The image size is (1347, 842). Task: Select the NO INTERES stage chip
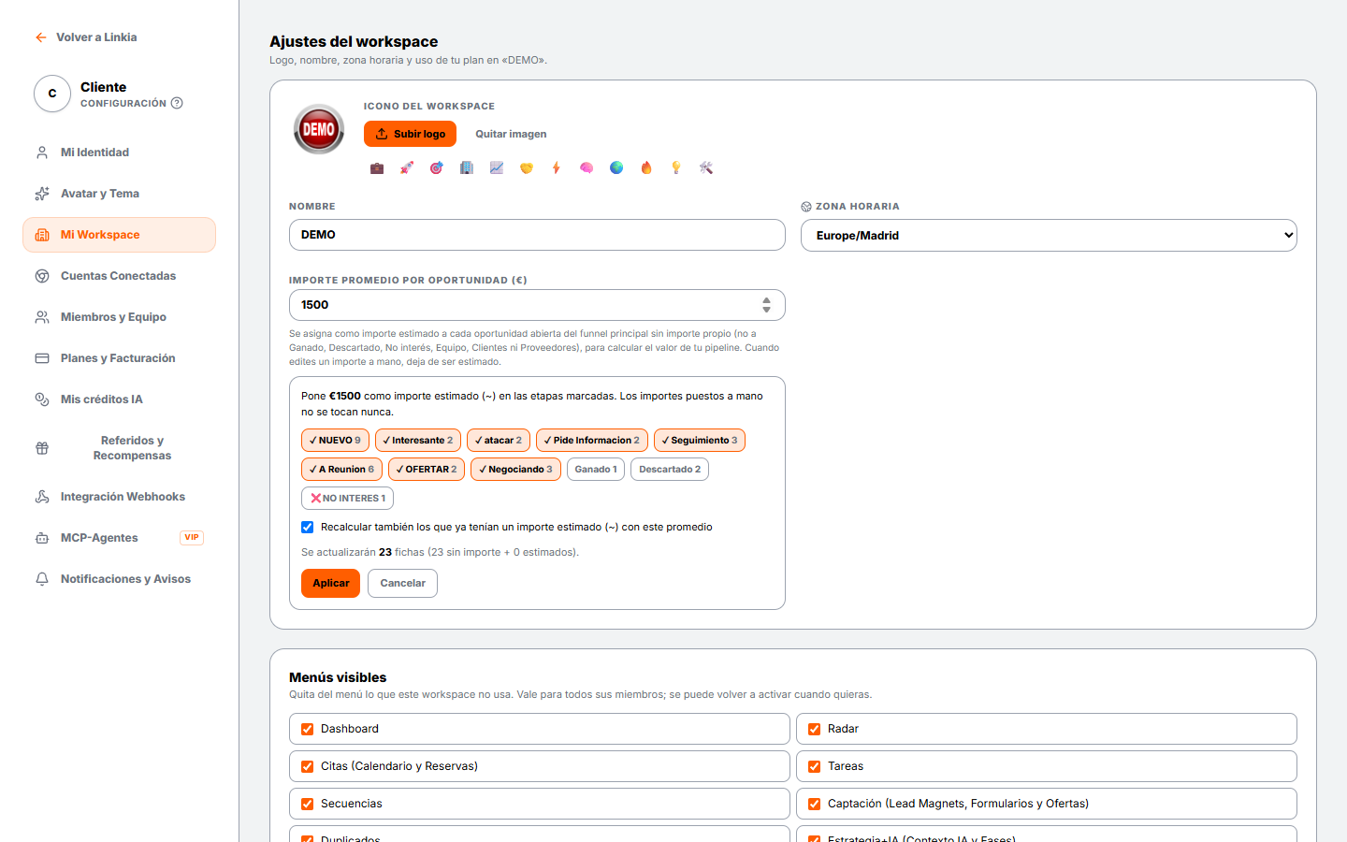point(347,498)
